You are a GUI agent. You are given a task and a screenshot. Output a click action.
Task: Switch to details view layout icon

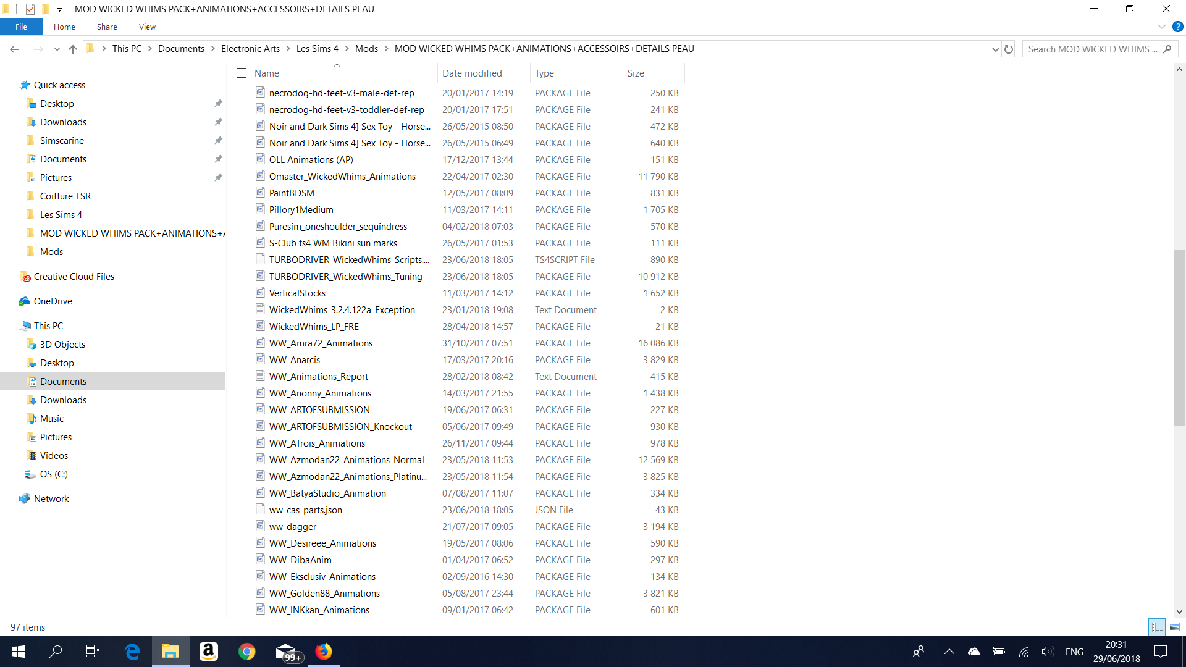pyautogui.click(x=1157, y=627)
